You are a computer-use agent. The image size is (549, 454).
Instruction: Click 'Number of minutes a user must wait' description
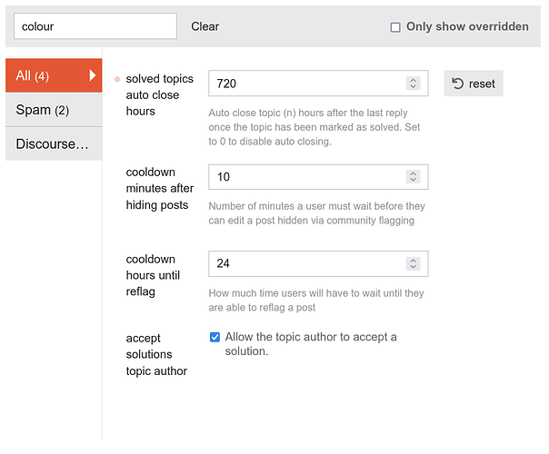pyautogui.click(x=316, y=213)
